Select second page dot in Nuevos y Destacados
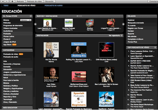158x110 pixels. click(x=78, y=16)
